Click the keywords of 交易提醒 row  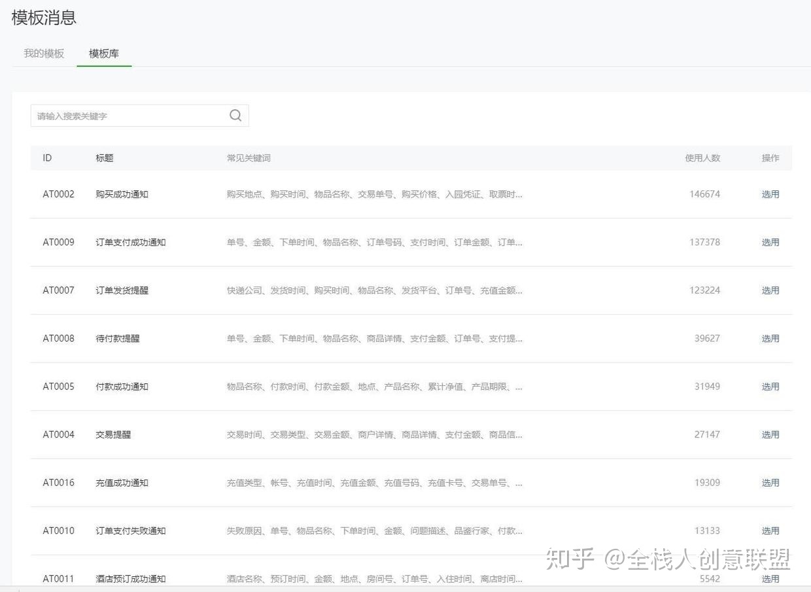tap(374, 434)
